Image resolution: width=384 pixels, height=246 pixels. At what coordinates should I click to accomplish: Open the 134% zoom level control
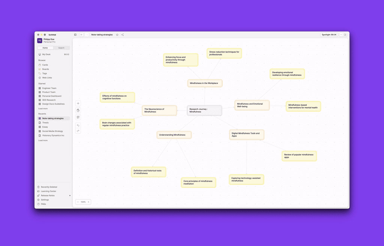(82, 202)
